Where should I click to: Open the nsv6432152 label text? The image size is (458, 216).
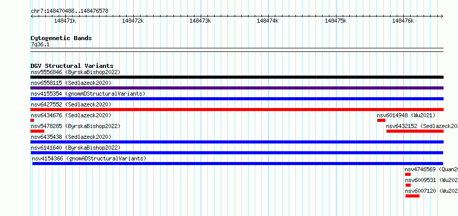[422, 126]
